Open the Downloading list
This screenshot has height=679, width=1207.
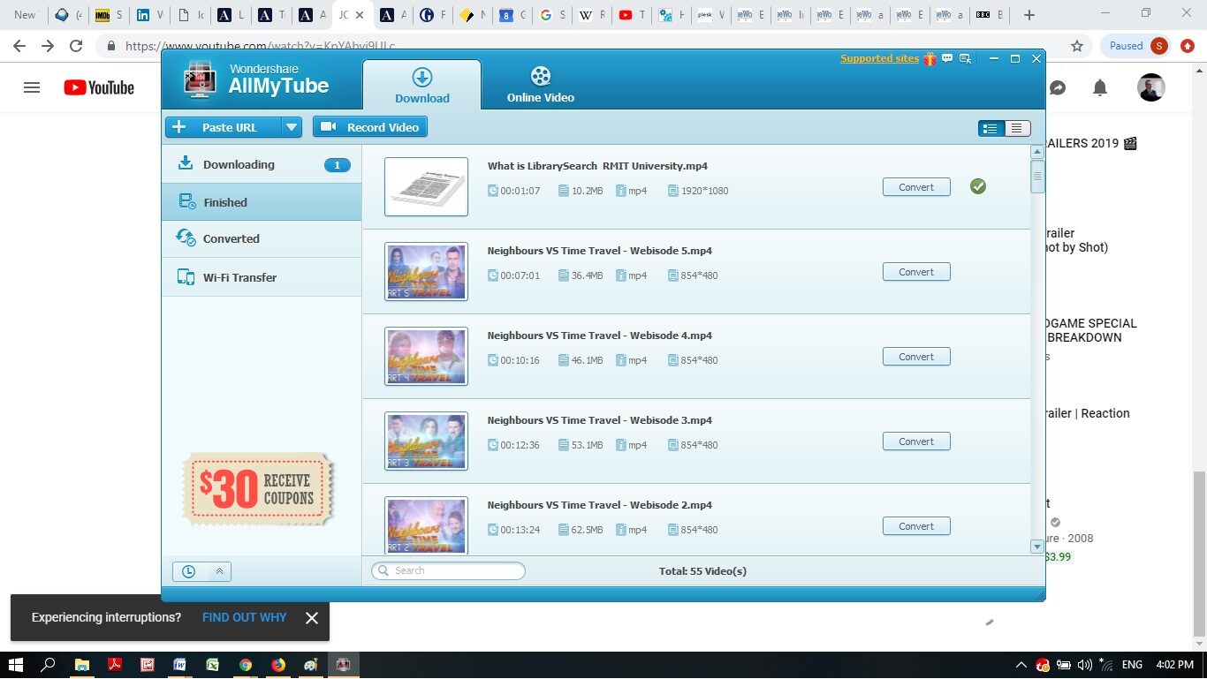(x=262, y=164)
